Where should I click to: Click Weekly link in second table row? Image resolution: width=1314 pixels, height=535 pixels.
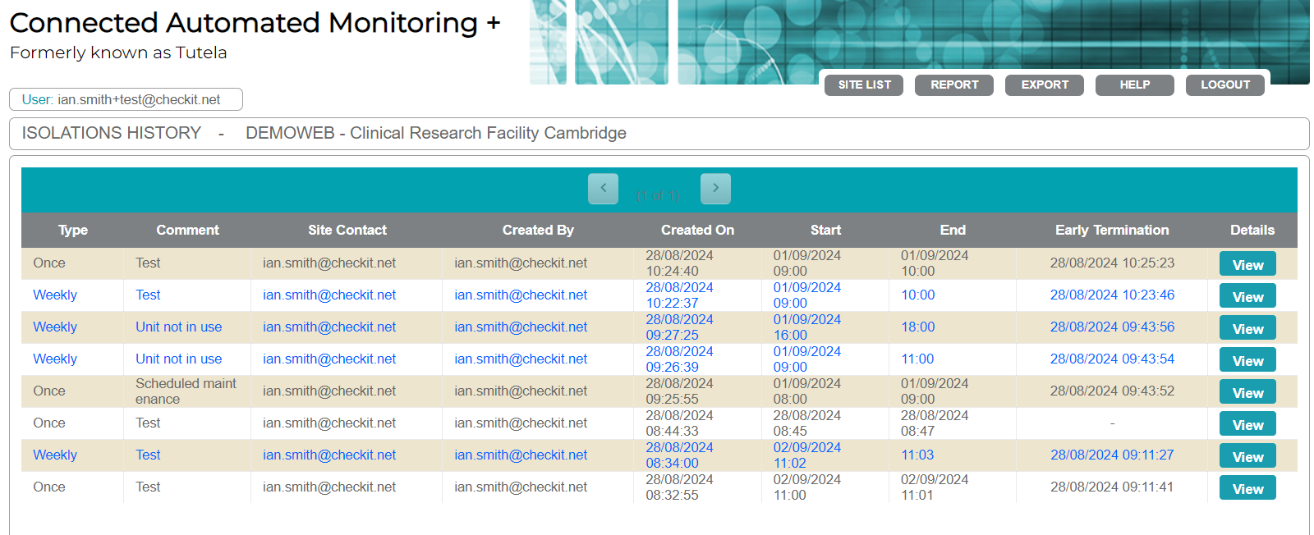[55, 295]
